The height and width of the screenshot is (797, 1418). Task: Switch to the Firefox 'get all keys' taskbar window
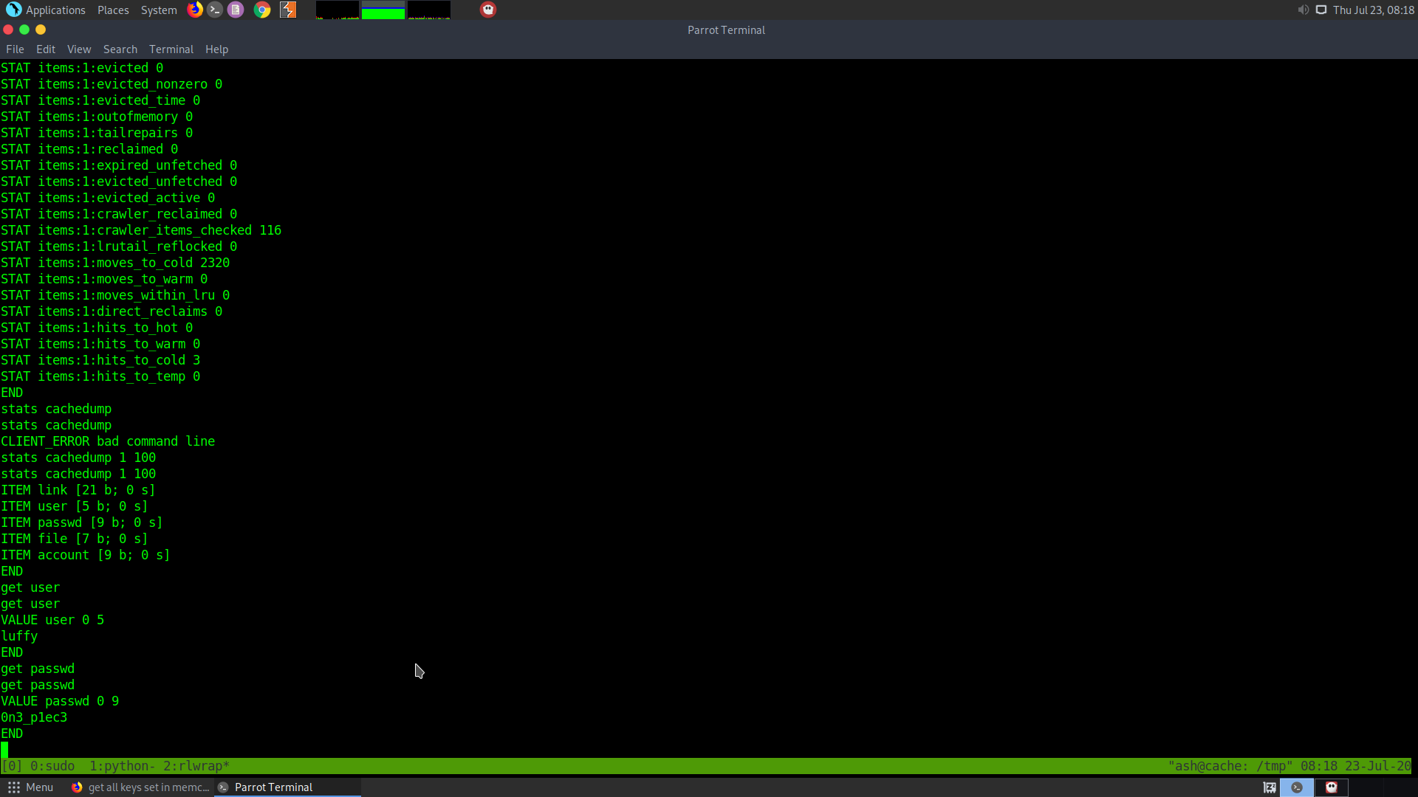(140, 787)
